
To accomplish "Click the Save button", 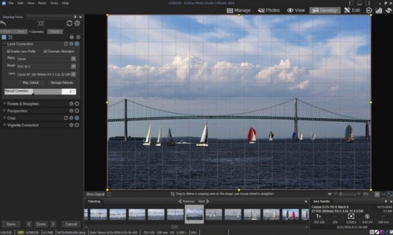I will (11, 224).
